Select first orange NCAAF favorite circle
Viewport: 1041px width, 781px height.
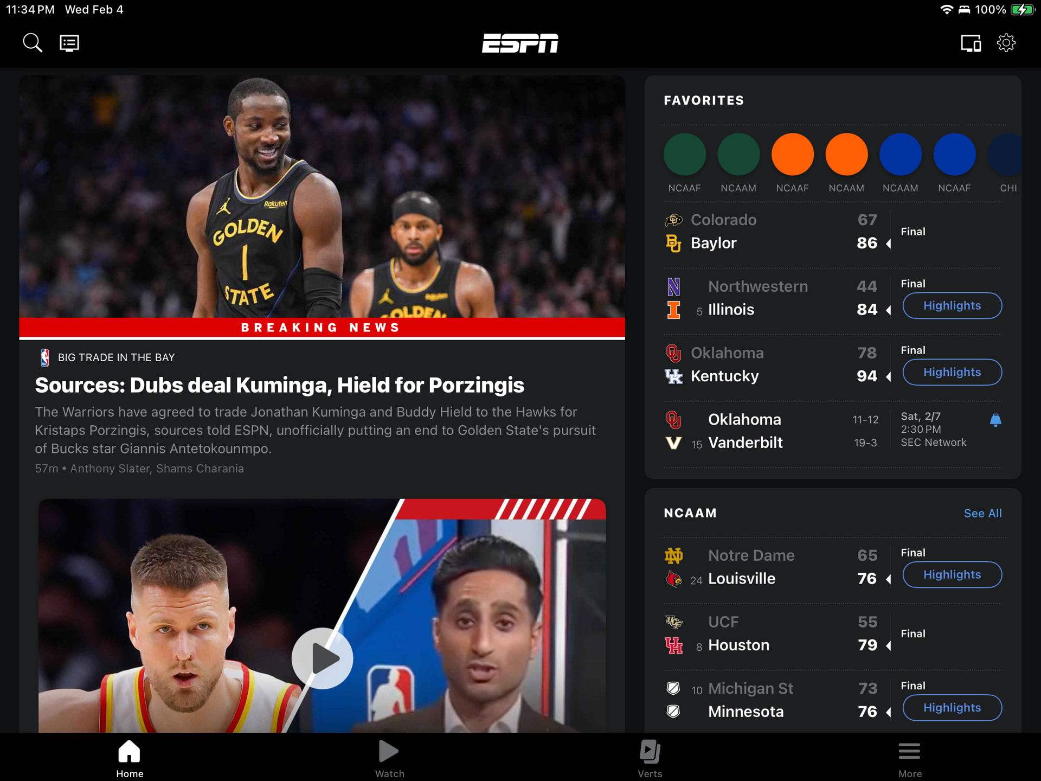pos(792,155)
